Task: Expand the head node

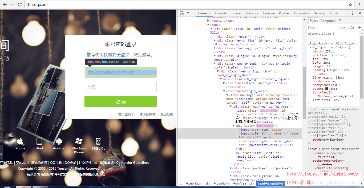Action: [x=208, y=21]
